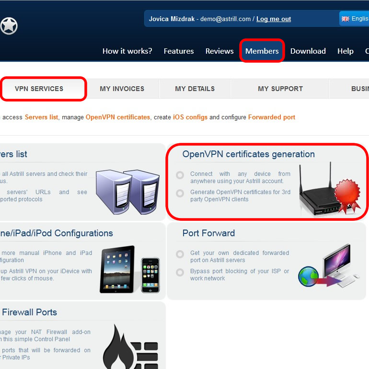Follow the 'iOS configs' link
Viewport: 369px width, 369px height.
click(190, 117)
